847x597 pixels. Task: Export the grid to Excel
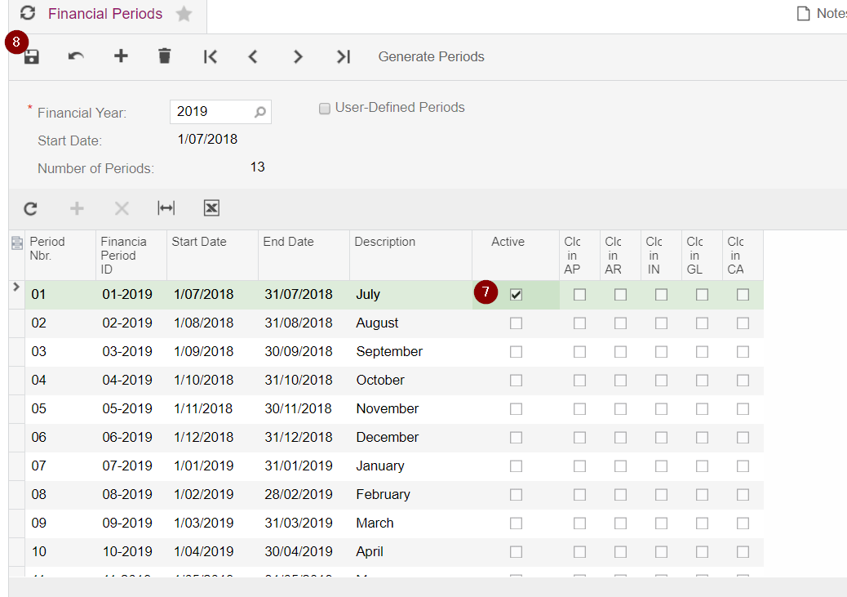211,208
